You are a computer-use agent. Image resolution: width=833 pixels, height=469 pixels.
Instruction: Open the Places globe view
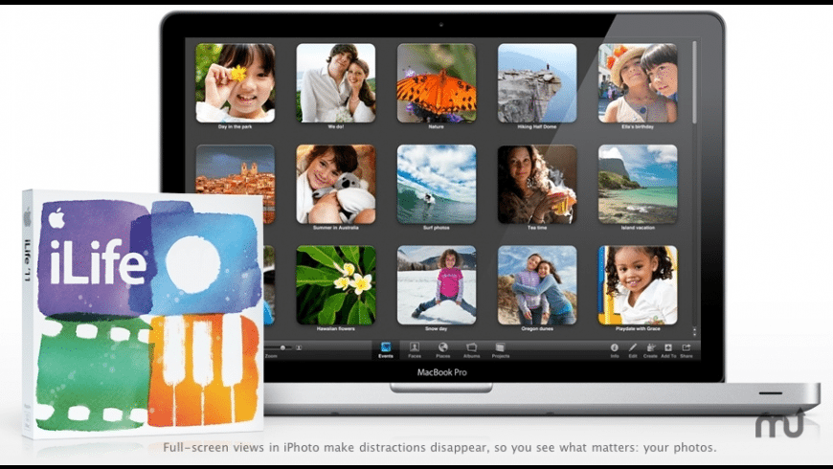(x=443, y=349)
